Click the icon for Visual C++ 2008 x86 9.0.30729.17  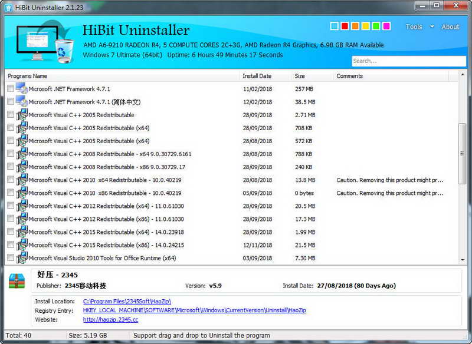[x=22, y=167]
